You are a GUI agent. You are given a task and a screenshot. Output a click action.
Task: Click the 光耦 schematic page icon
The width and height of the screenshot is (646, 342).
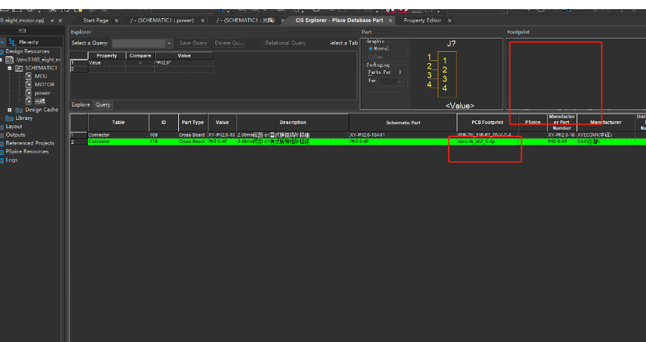(x=29, y=101)
